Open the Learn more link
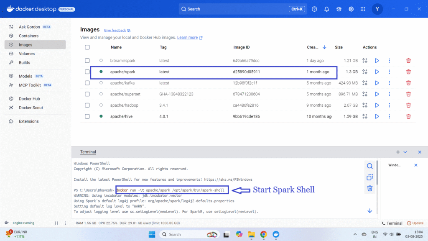 point(190,37)
